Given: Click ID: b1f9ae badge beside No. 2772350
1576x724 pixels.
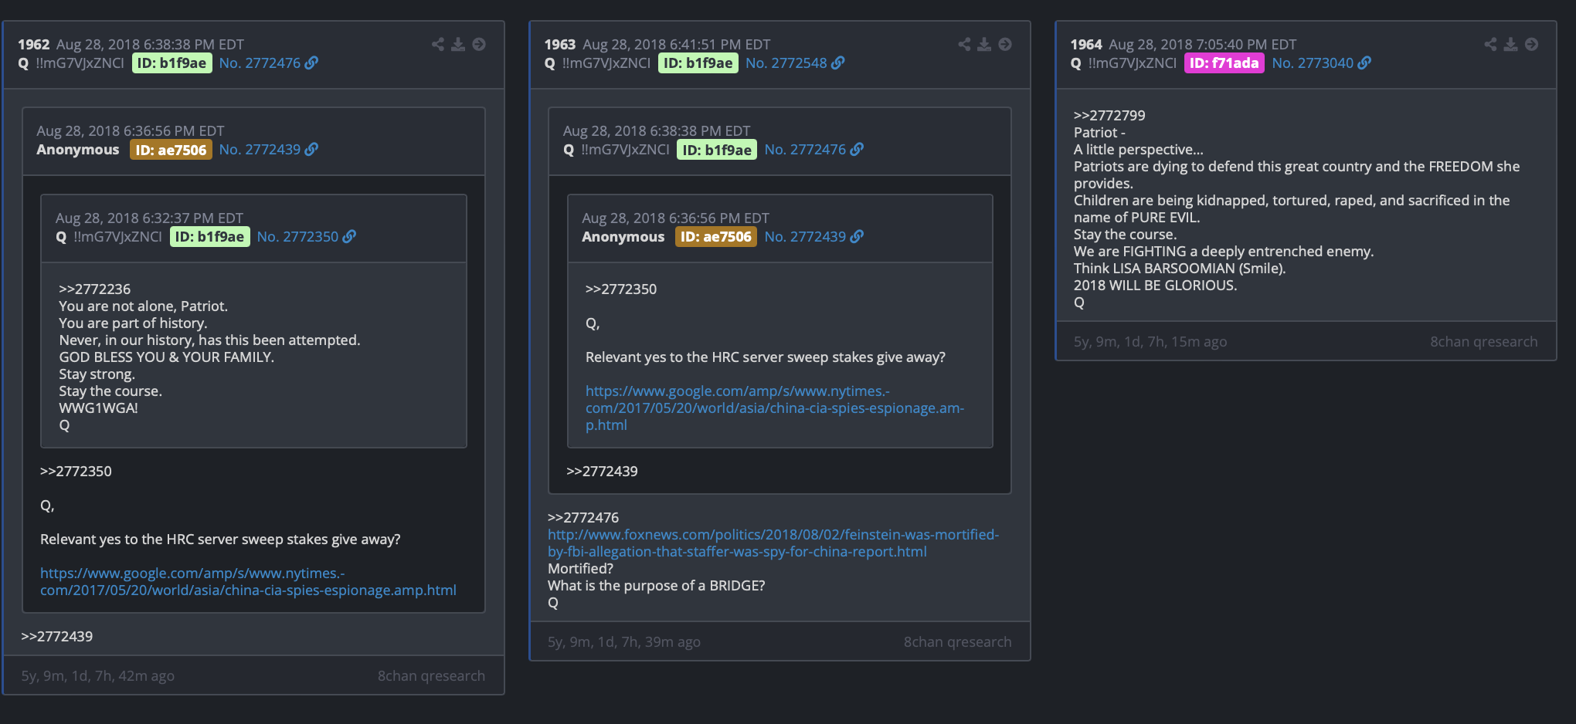Looking at the screenshot, I should 209,236.
